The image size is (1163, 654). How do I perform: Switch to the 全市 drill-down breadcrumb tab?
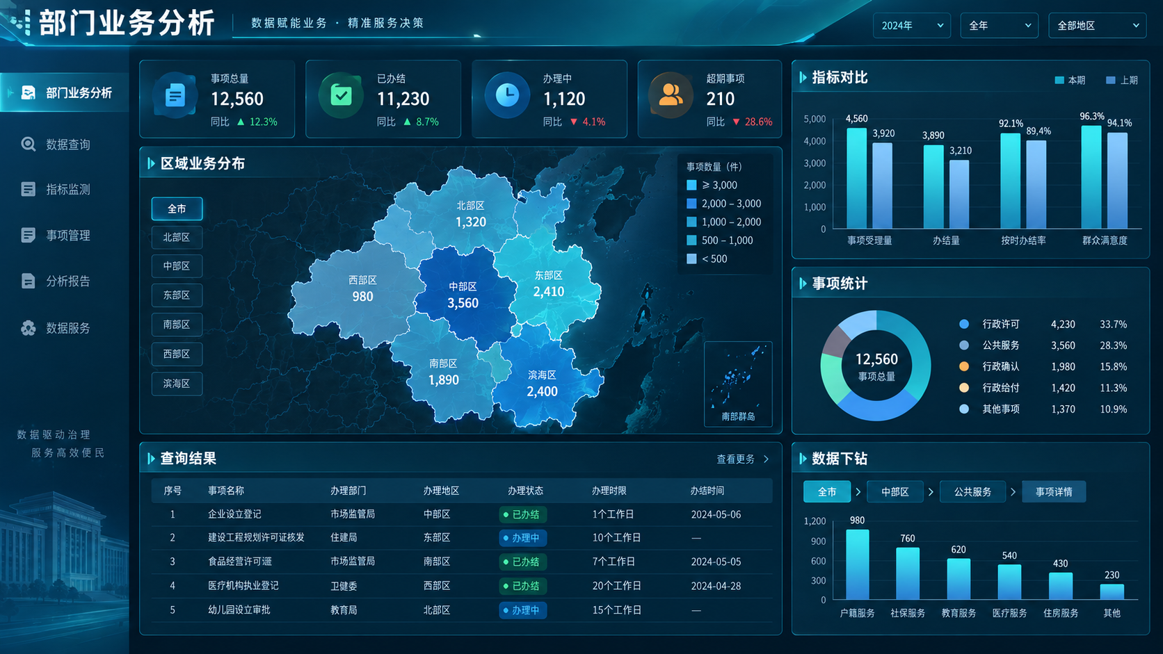point(827,492)
